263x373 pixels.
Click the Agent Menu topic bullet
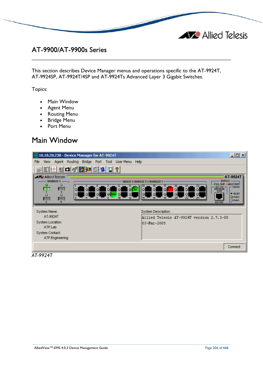pos(61,108)
